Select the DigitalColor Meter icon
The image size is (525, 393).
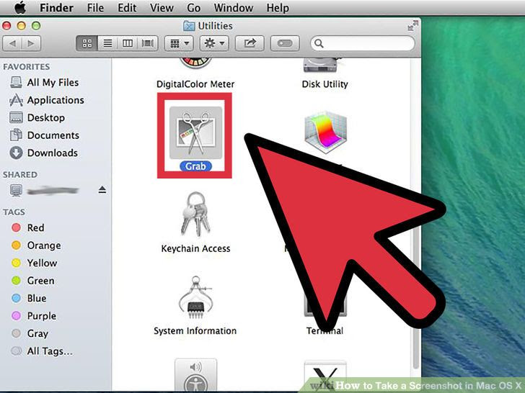[x=195, y=63]
